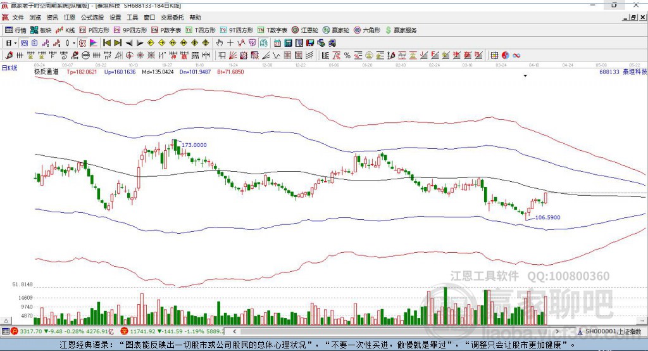Click the black triangle marker atop chart
The height and width of the screenshot is (351, 648).
coord(525,76)
